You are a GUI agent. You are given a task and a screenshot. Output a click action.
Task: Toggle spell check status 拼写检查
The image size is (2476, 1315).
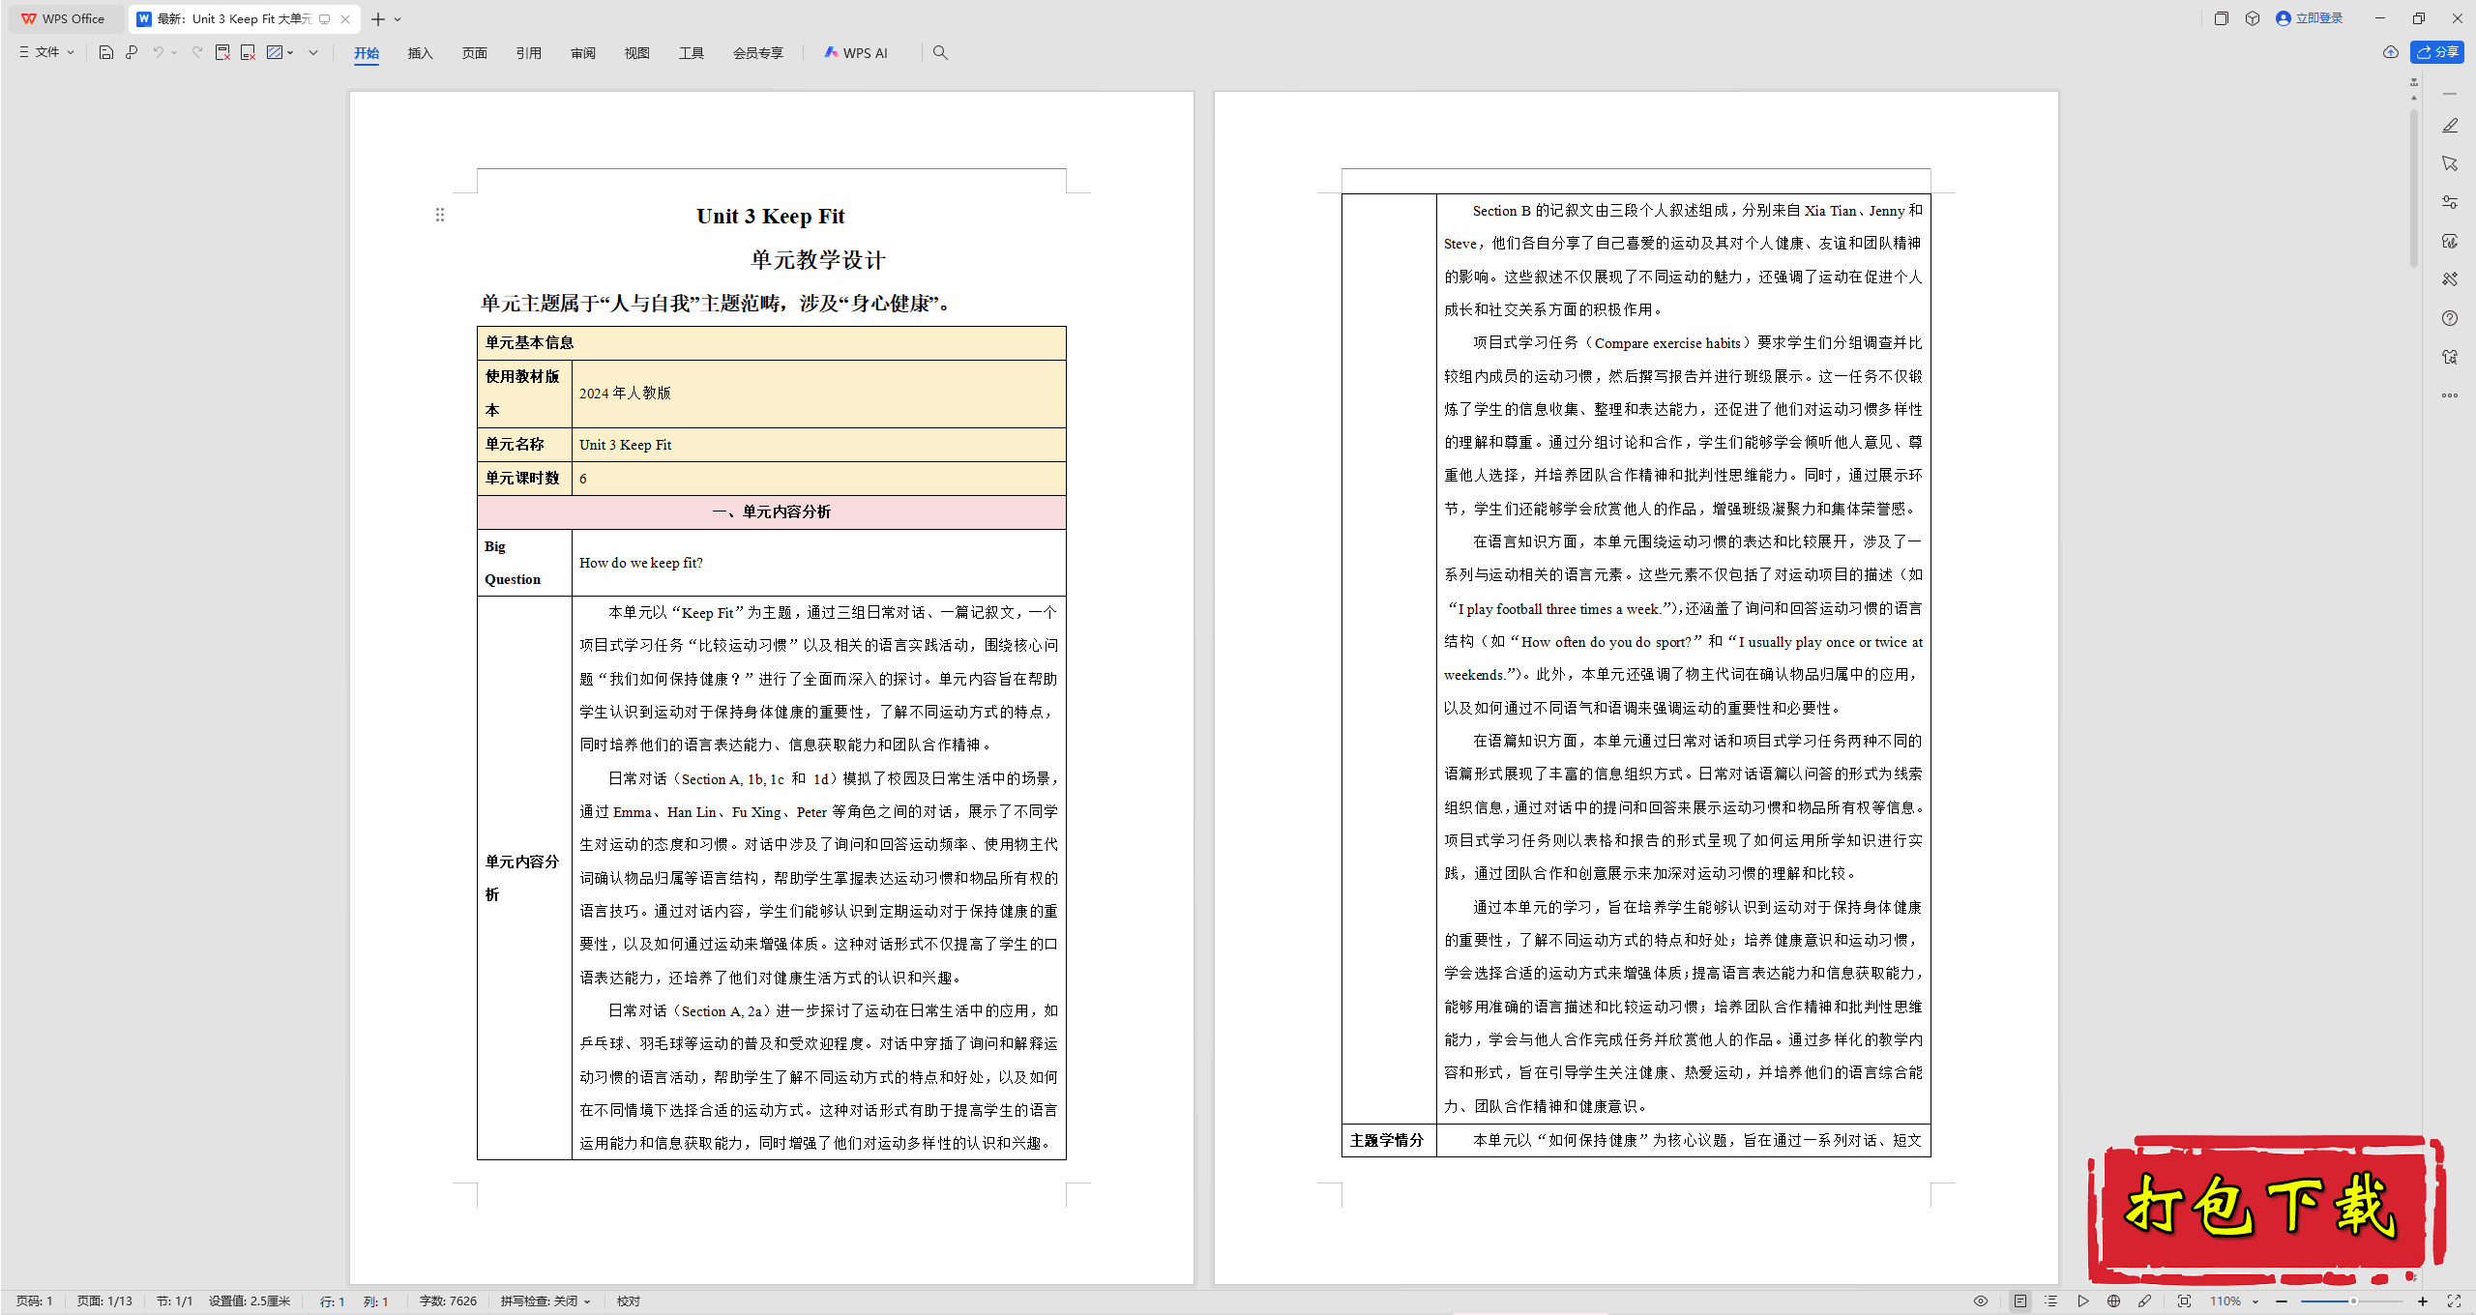coord(545,1301)
